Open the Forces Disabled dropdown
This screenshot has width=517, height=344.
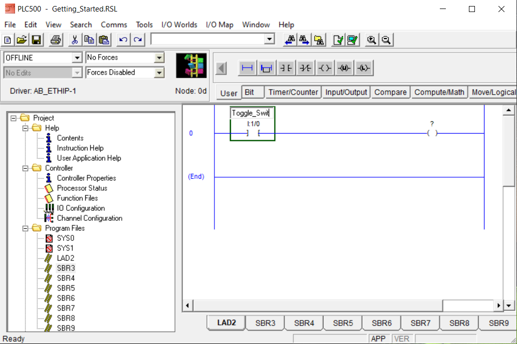click(x=159, y=73)
